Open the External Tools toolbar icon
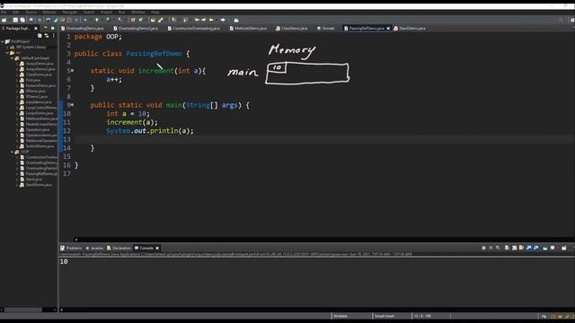575x323 pixels. [x=119, y=20]
